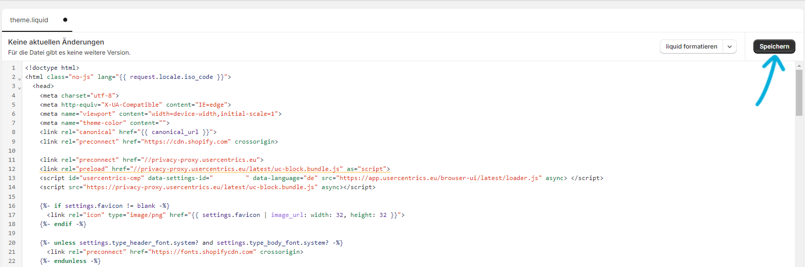Click the Keine aktuellen Änderungen heading
The height and width of the screenshot is (267, 805).
(56, 42)
